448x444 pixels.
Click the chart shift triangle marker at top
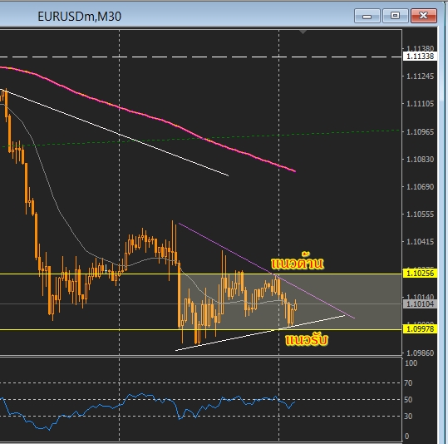(303, 32)
